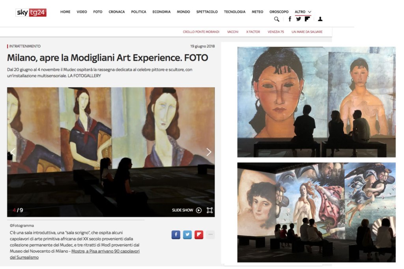Open the Flipboard icon in header

coord(307,19)
